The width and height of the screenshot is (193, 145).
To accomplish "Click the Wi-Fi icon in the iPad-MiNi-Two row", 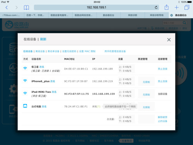I will (25, 93).
